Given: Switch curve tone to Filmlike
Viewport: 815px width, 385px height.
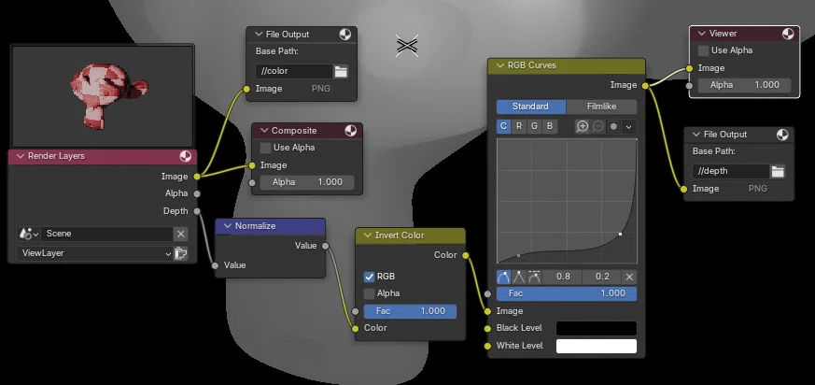Looking at the screenshot, I should tap(601, 107).
